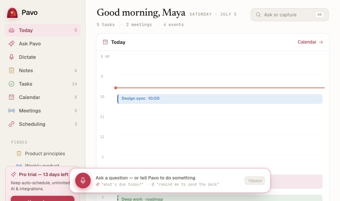Click the Pavo app logo
The height and width of the screenshot is (201, 340).
pyautogui.click(x=12, y=13)
